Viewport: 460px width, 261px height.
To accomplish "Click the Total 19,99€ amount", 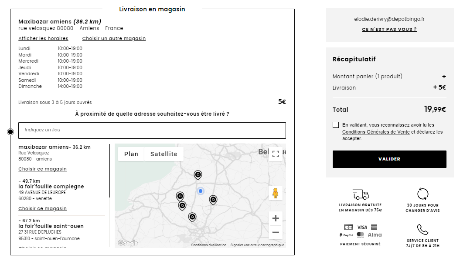I will (435, 110).
